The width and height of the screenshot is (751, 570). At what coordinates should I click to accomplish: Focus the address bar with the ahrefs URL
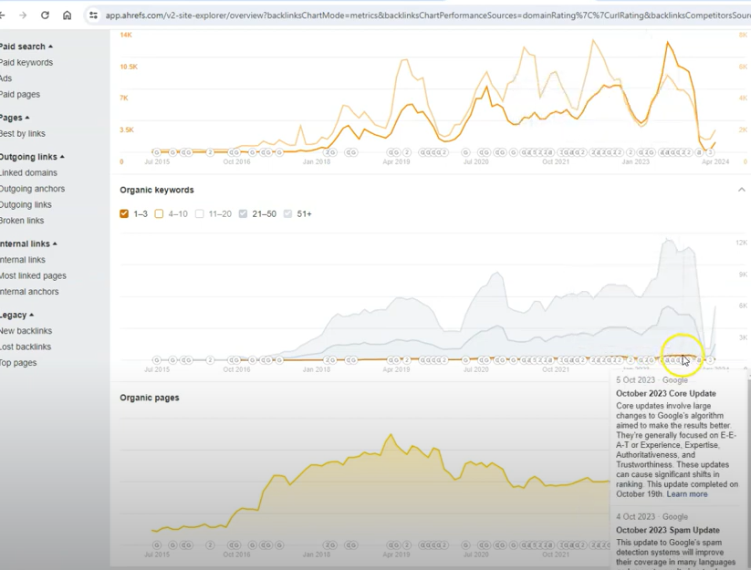click(x=426, y=16)
